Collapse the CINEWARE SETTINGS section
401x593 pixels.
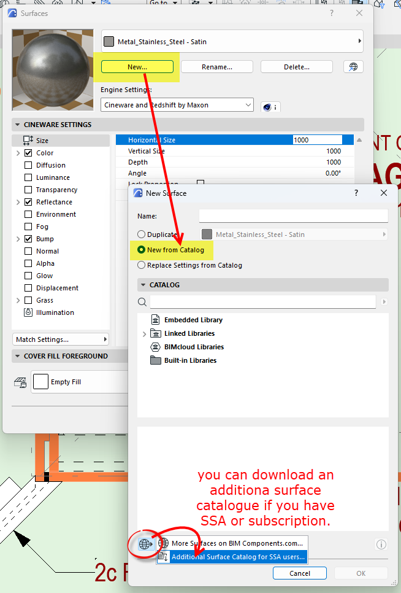pyautogui.click(x=17, y=125)
